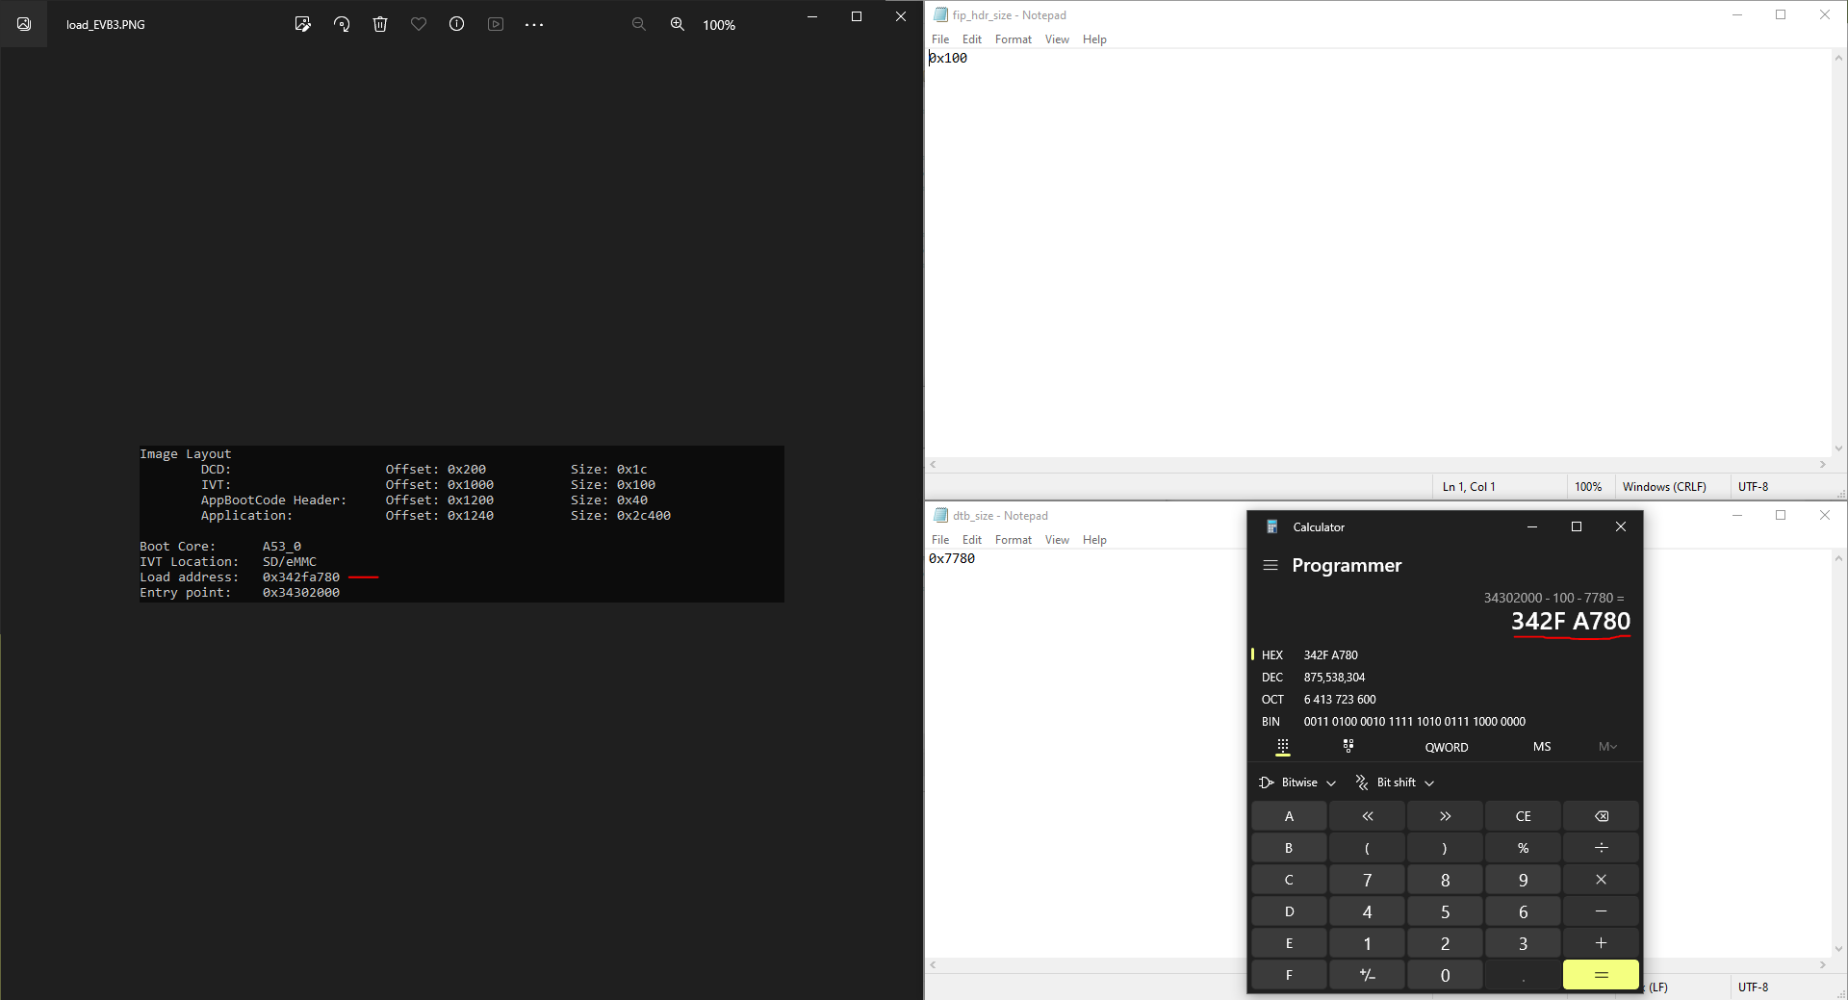Image resolution: width=1848 pixels, height=1000 pixels.
Task: Mark load_EVB3.PNG as a favorite
Action: pyautogui.click(x=418, y=24)
